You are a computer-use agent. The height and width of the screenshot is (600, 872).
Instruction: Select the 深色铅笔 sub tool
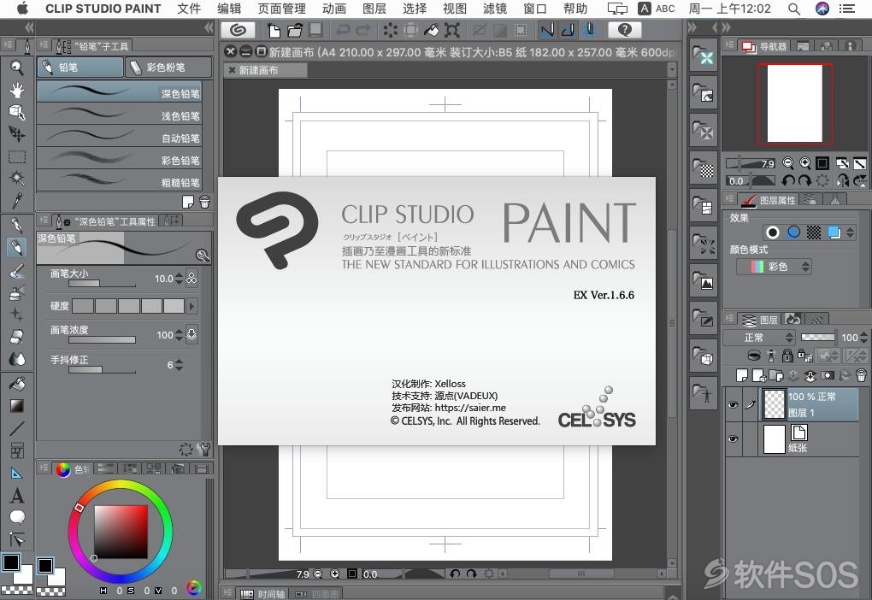click(x=119, y=92)
